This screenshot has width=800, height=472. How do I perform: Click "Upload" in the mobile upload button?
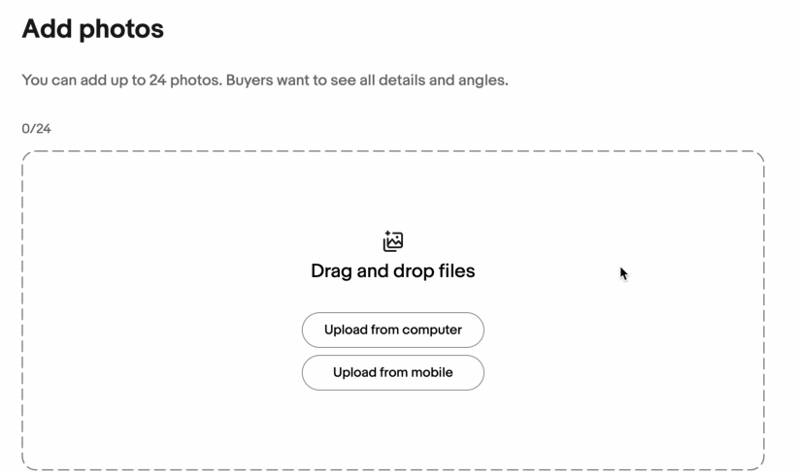coord(355,372)
